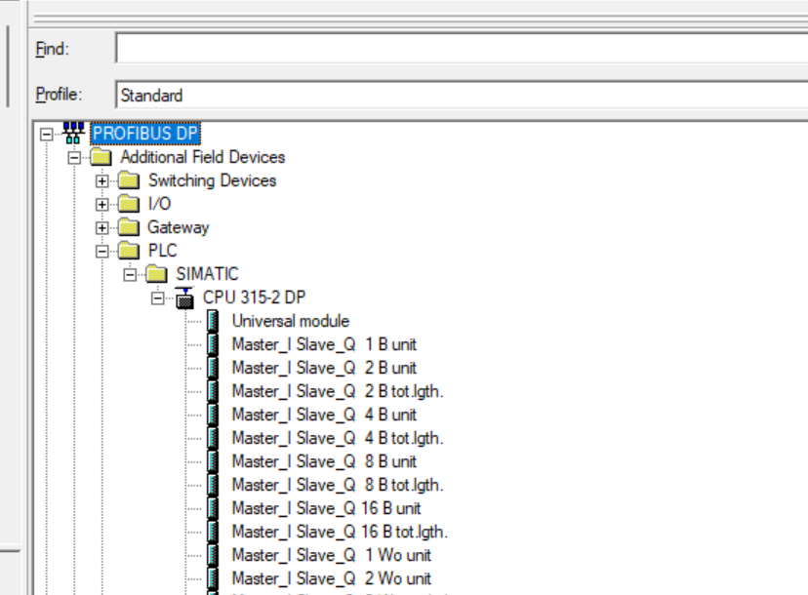This screenshot has width=808, height=595.
Task: Click module icon for 8 B tot.lgth.
Action: pyautogui.click(x=213, y=485)
